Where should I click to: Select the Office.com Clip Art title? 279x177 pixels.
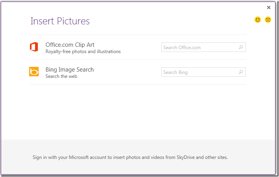pyautogui.click(x=70, y=45)
